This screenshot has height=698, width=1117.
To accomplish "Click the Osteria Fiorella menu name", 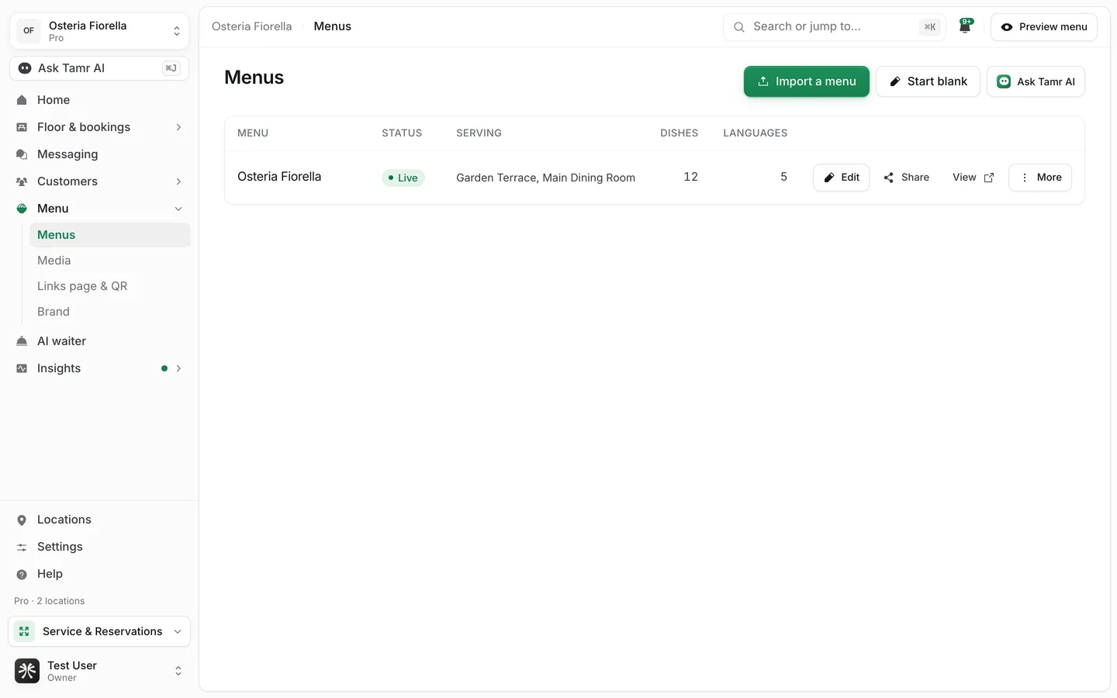I will [x=279, y=177].
